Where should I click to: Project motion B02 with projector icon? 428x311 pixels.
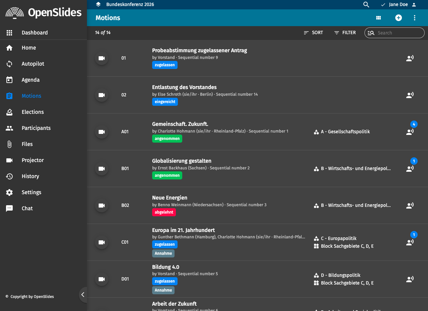pos(102,206)
